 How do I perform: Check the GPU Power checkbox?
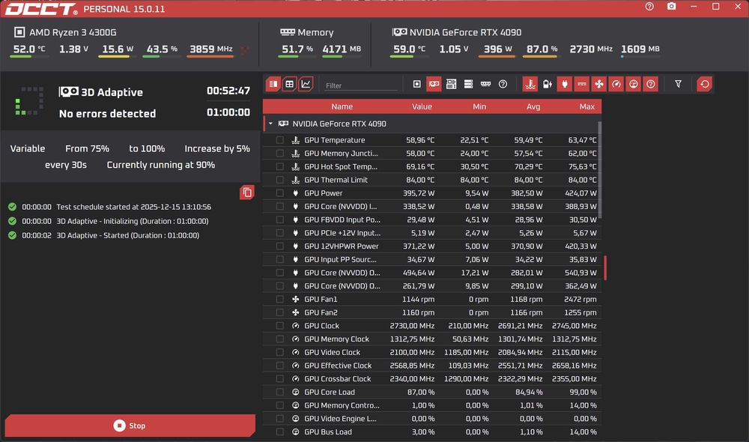(280, 193)
